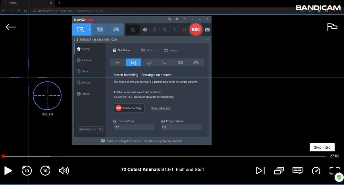Click Start recording button
The width and height of the screenshot is (344, 185).
coord(129,108)
